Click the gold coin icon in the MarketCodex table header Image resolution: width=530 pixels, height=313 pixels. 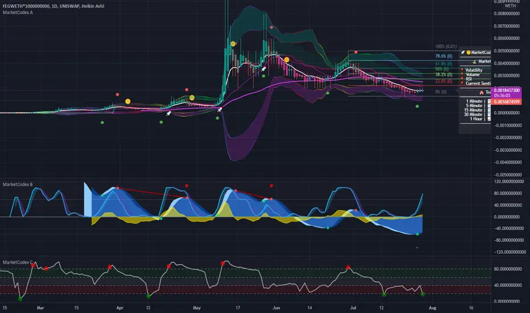click(x=469, y=52)
